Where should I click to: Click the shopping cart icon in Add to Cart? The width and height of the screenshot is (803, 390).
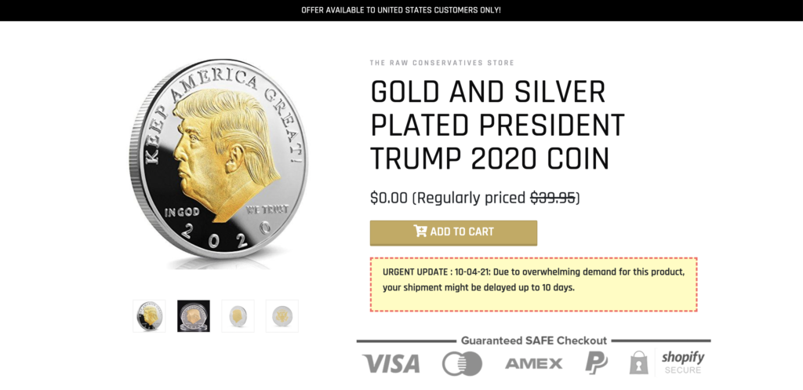[420, 231]
